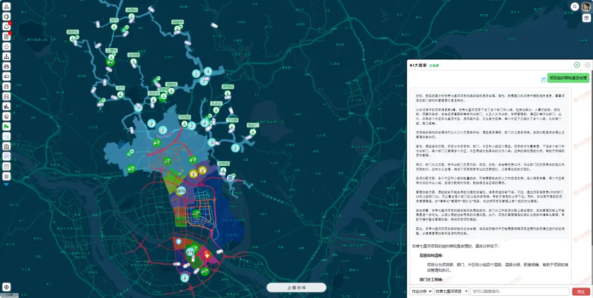Click the star favorites icon in sidebar
593x298 pixels.
click(x=7, y=47)
